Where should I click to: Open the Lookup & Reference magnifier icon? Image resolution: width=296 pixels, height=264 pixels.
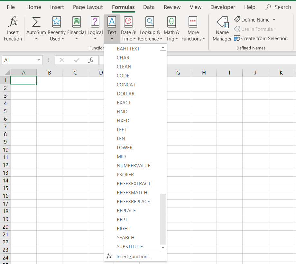coord(150,22)
